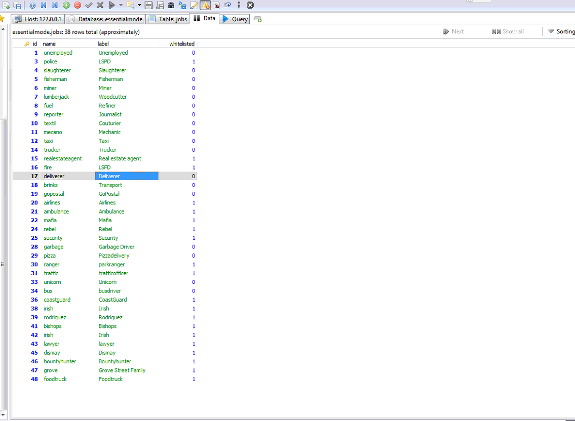Save with the floppy disk icon
The width and height of the screenshot is (575, 421).
(148, 5)
